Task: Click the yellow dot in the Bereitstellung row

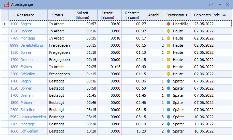Action: [x=169, y=45]
